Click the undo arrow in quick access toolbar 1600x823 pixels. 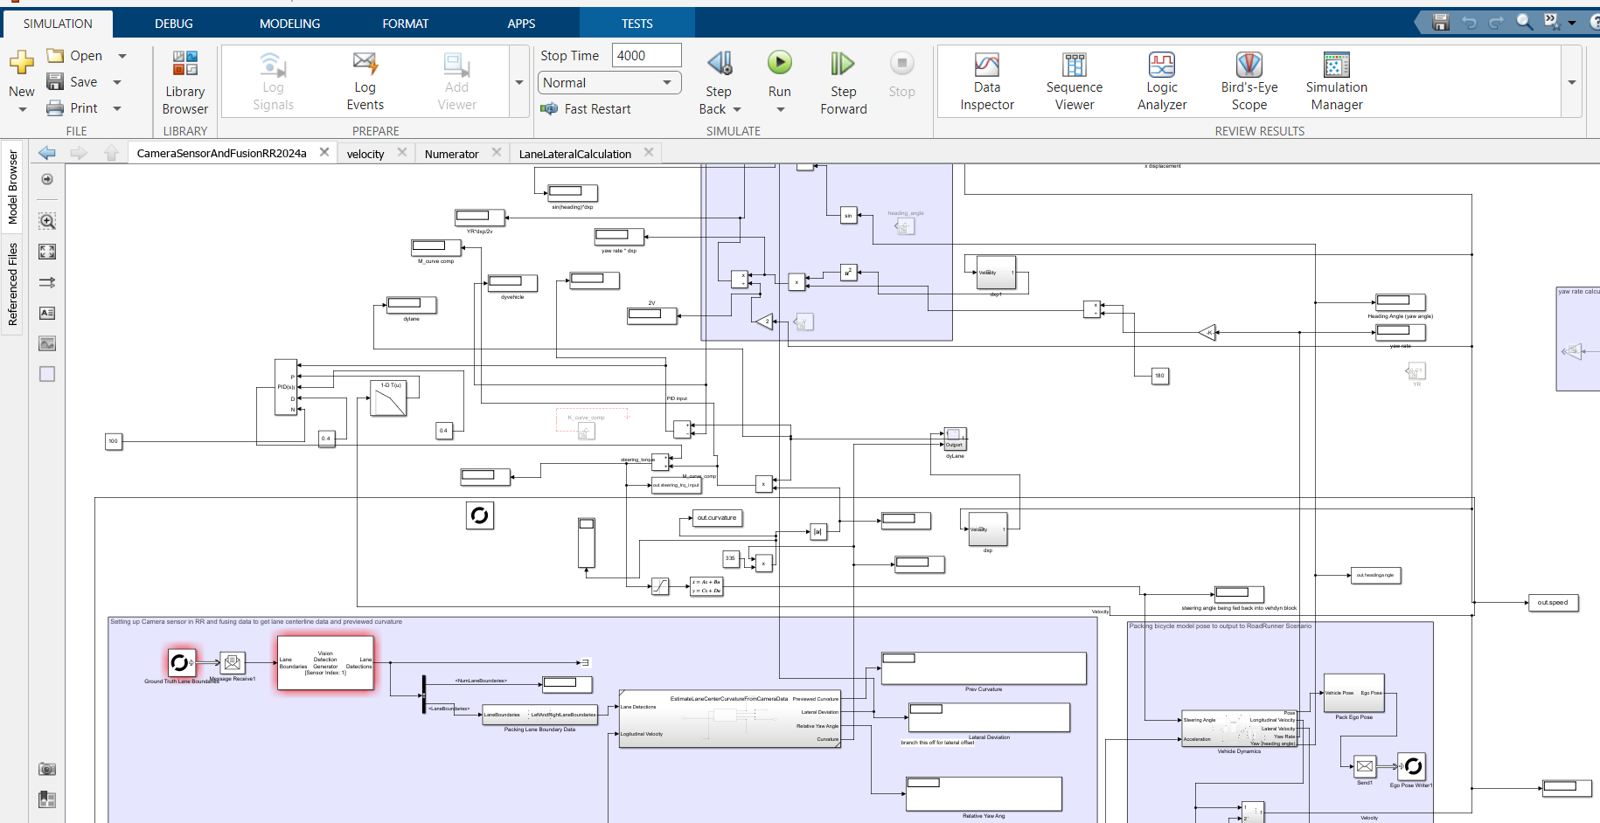tap(1469, 23)
